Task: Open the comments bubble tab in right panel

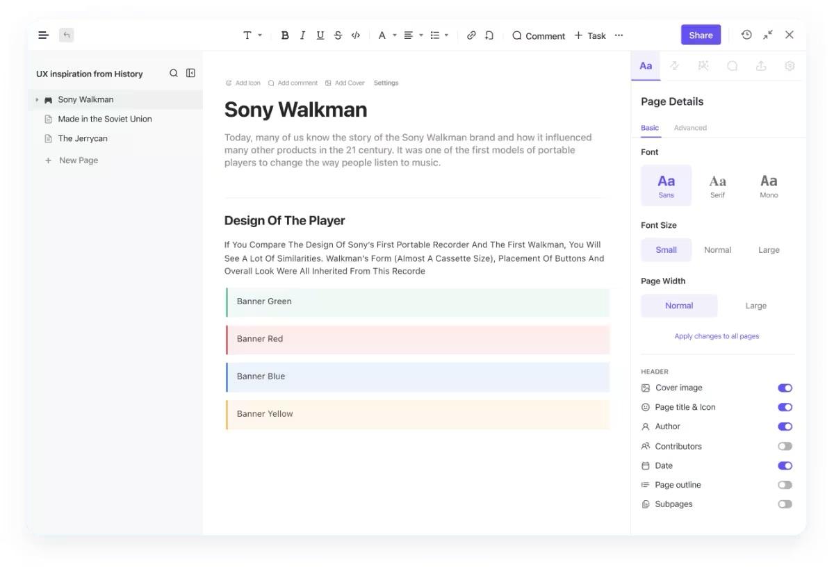Action: point(732,66)
